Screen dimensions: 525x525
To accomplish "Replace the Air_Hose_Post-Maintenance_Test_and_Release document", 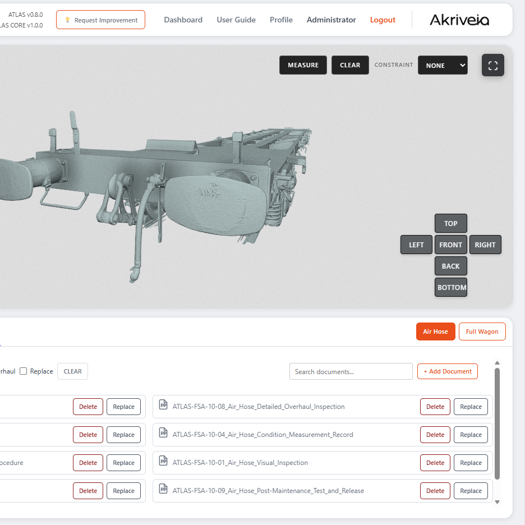I will 471,491.
